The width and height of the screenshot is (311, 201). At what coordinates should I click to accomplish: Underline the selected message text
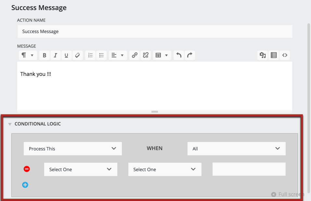tap(66, 55)
